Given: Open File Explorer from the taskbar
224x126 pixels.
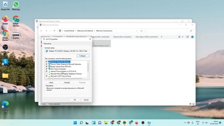Looking at the screenshot, I should point(106,122).
